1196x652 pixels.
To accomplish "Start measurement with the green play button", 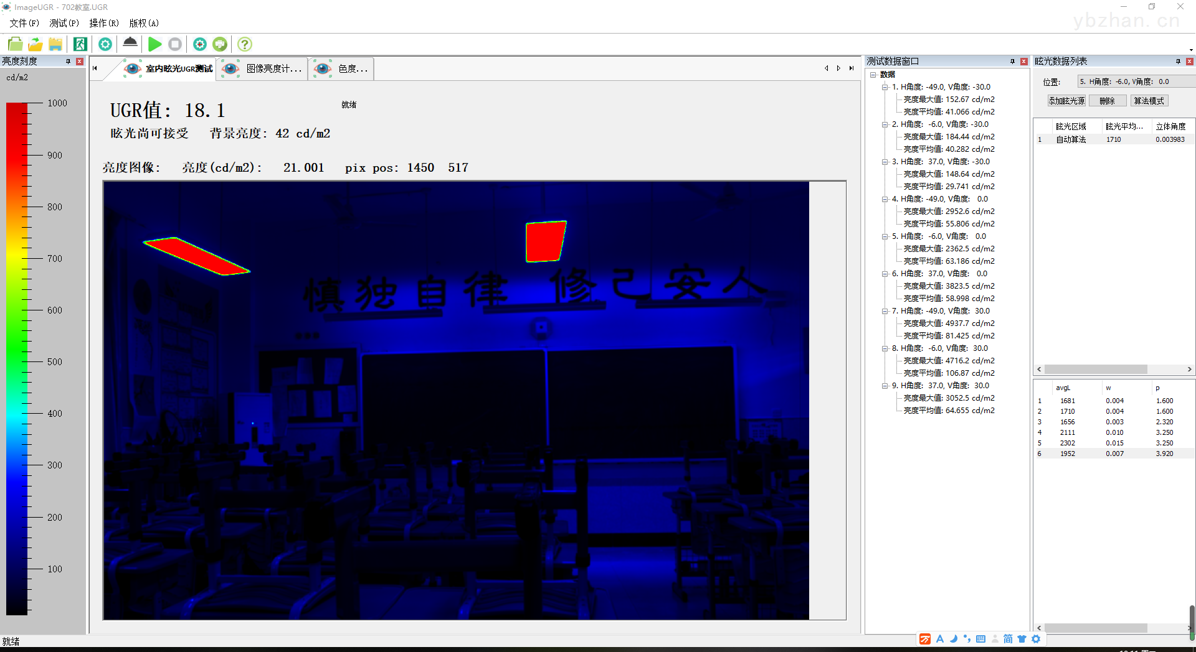I will click(x=155, y=44).
